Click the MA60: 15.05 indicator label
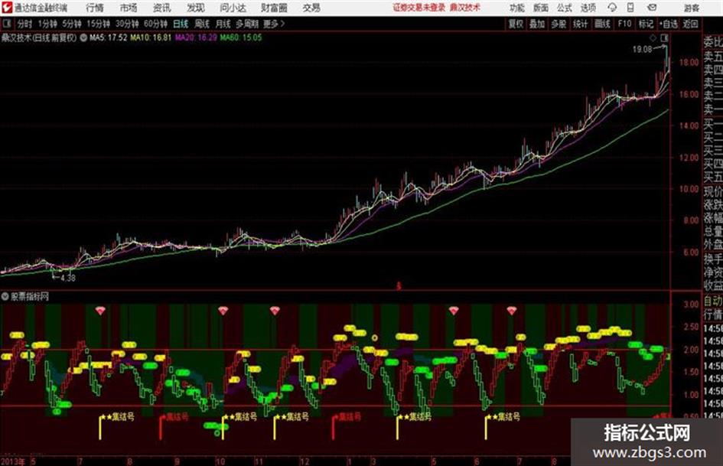The height and width of the screenshot is (466, 723). 241,37
